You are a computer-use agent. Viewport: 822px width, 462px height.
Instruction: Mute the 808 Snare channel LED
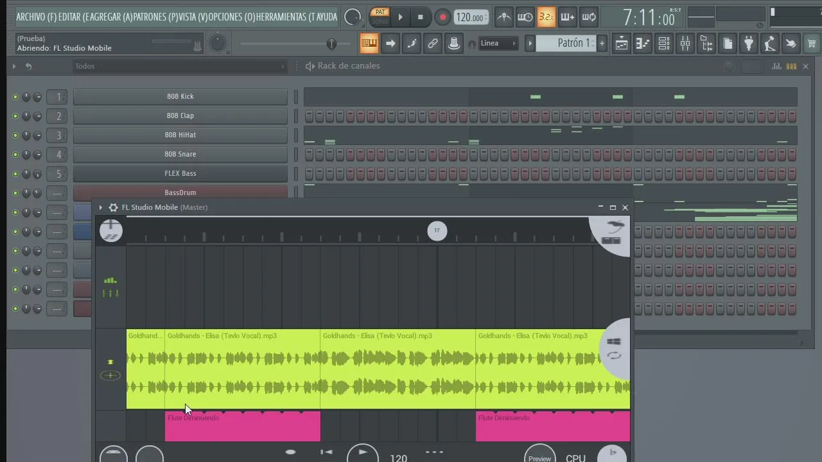pos(15,155)
